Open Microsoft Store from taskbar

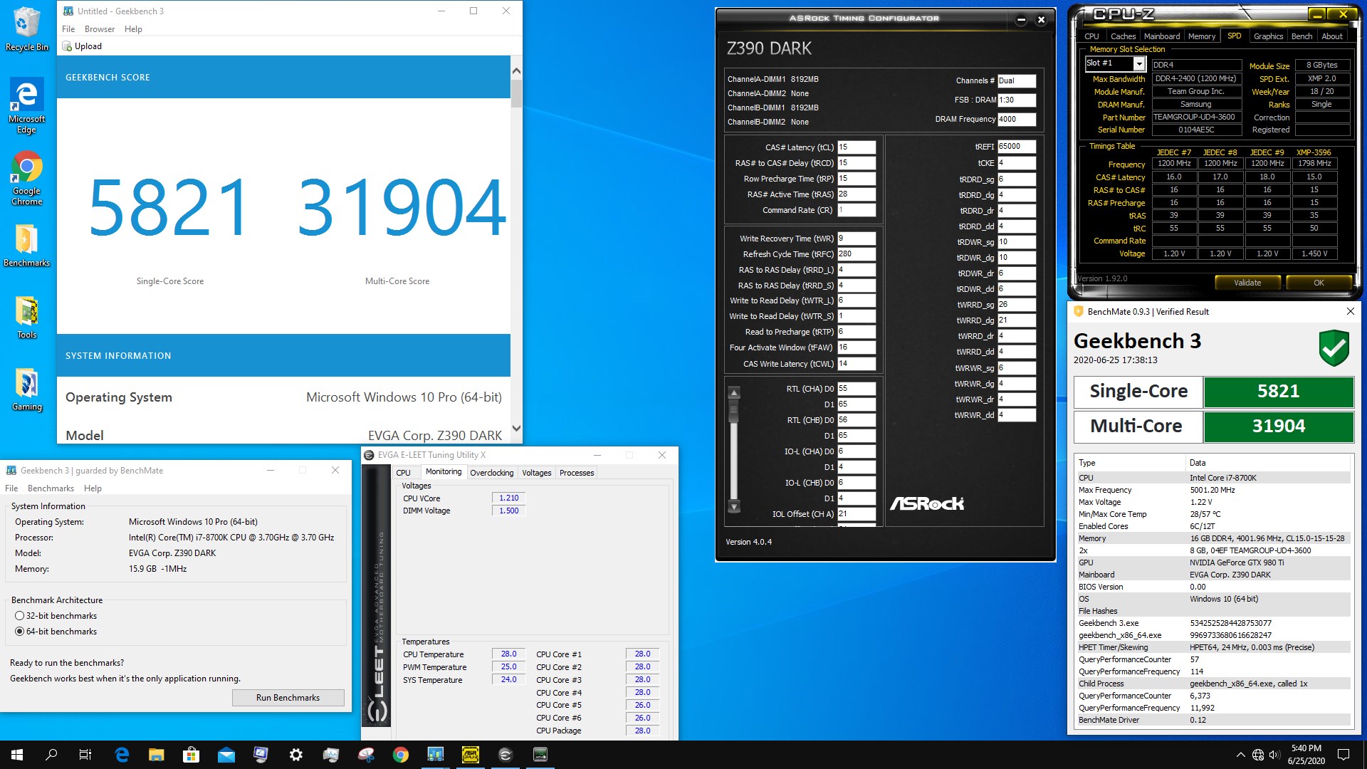coord(191,755)
